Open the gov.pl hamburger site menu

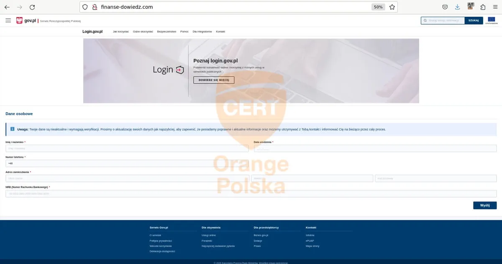pos(8,20)
